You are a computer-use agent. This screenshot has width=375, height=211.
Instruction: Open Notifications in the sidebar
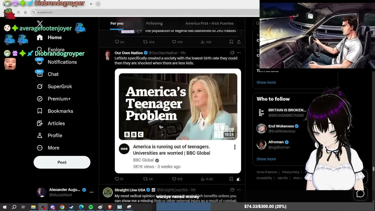(62, 62)
